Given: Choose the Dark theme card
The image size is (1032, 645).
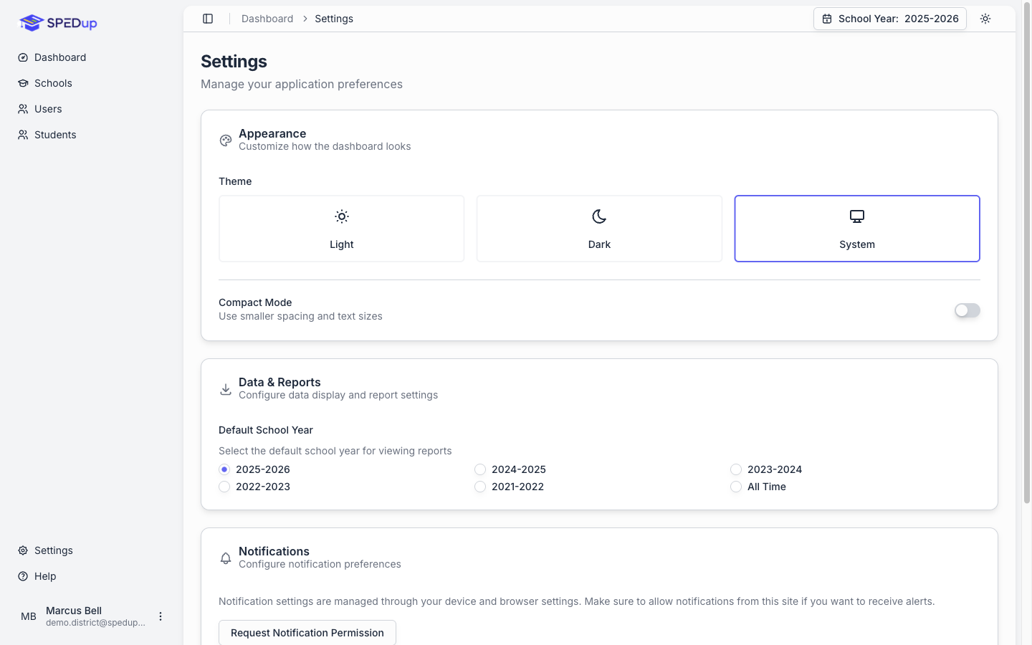Looking at the screenshot, I should click(599, 229).
